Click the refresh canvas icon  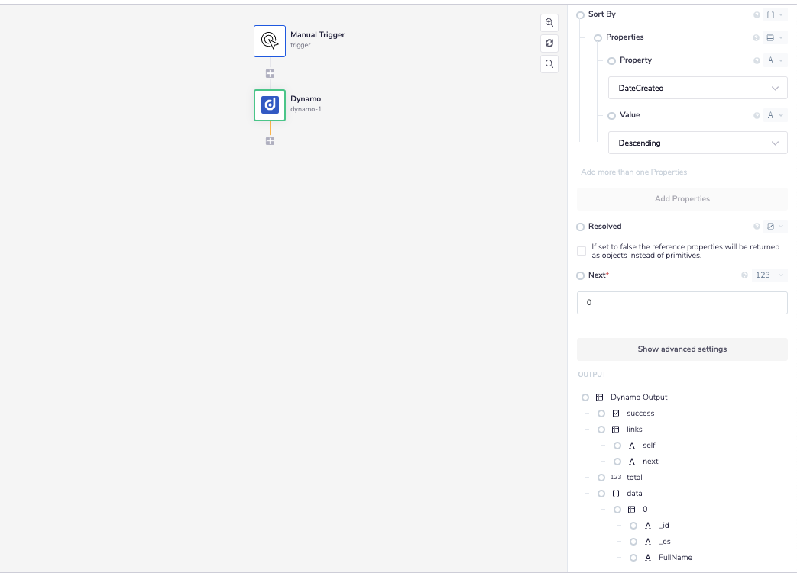(x=549, y=43)
